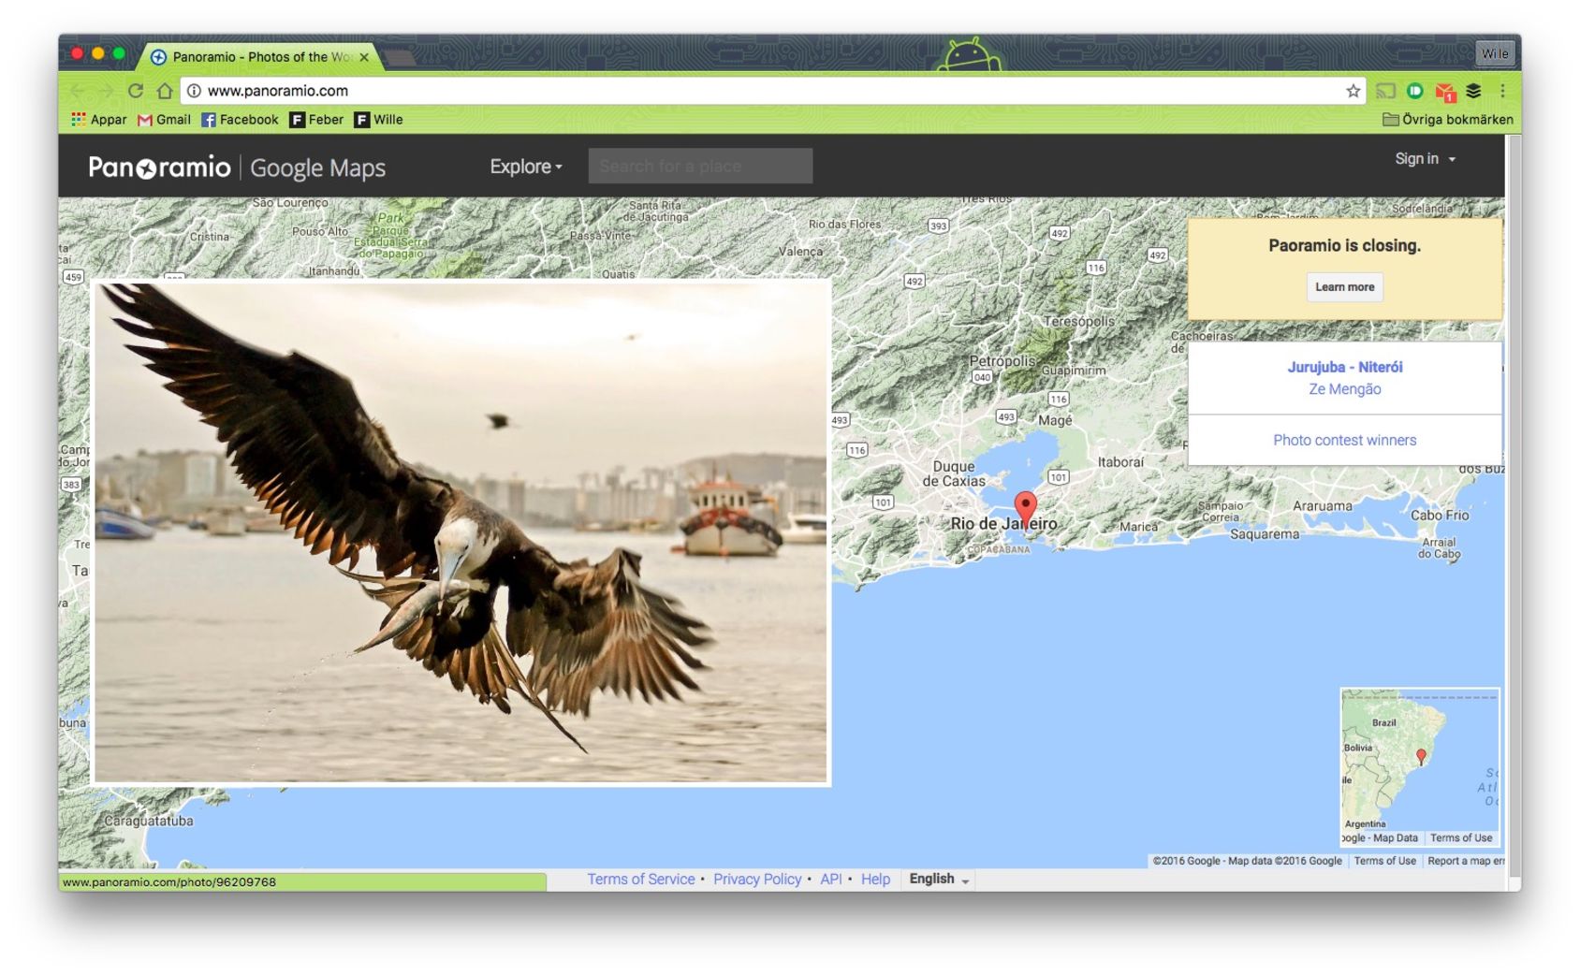
Task: Reload the page with the refresh icon
Action: coord(136,91)
